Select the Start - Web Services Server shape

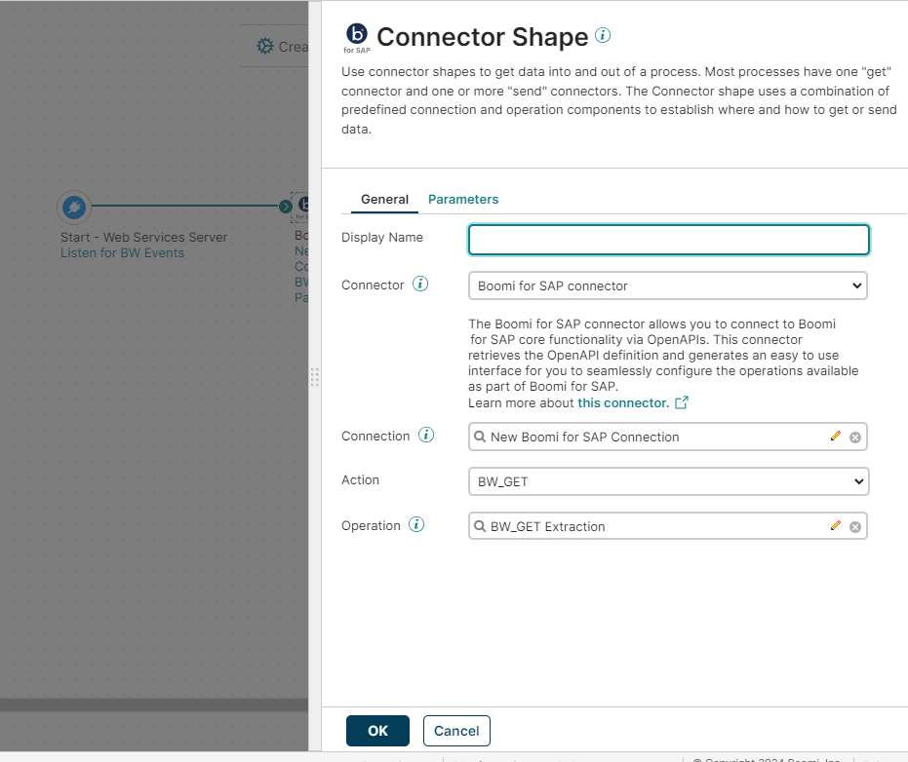click(x=74, y=207)
